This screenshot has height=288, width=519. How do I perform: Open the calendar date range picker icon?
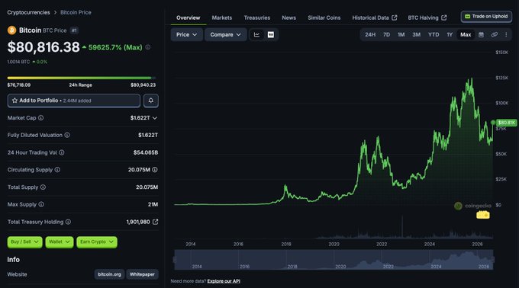coord(482,35)
